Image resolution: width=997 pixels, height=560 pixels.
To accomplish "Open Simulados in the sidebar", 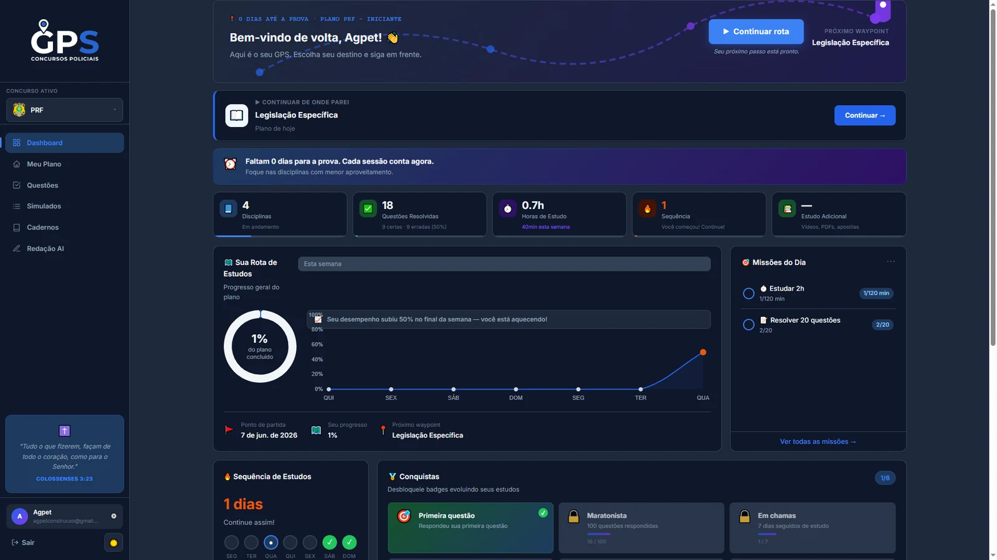I will coord(65,206).
